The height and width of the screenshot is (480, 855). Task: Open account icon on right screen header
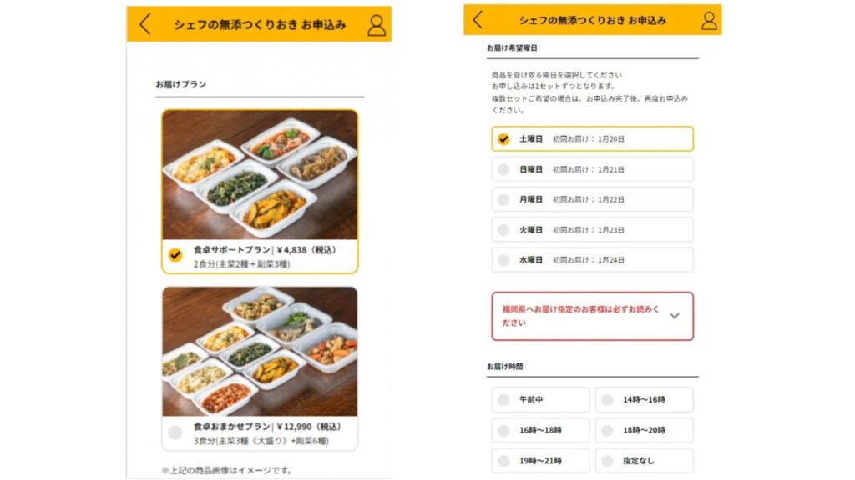(x=709, y=21)
